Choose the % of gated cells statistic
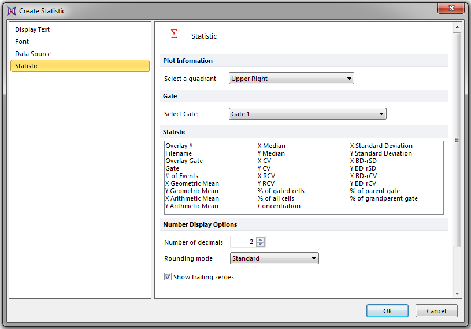471x329 pixels. [281, 191]
